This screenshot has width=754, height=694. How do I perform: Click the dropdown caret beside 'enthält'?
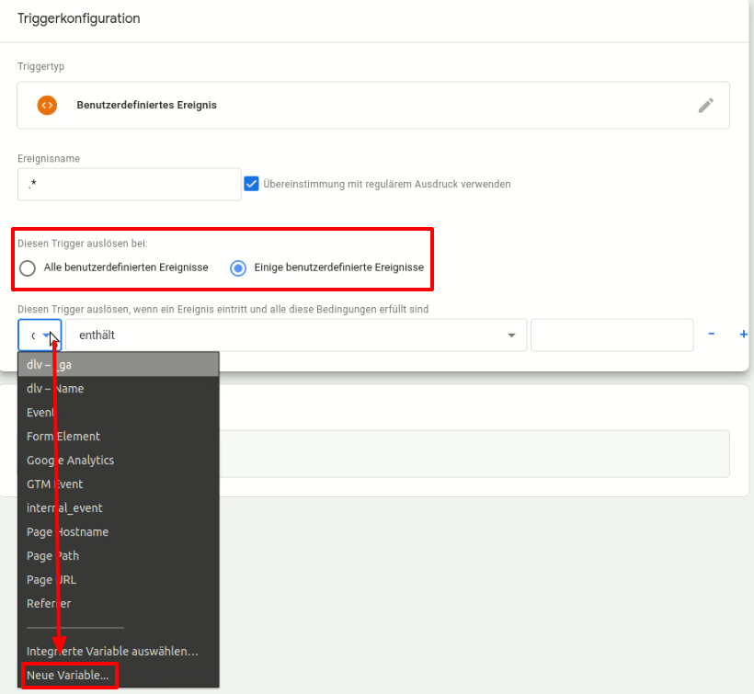tap(512, 335)
